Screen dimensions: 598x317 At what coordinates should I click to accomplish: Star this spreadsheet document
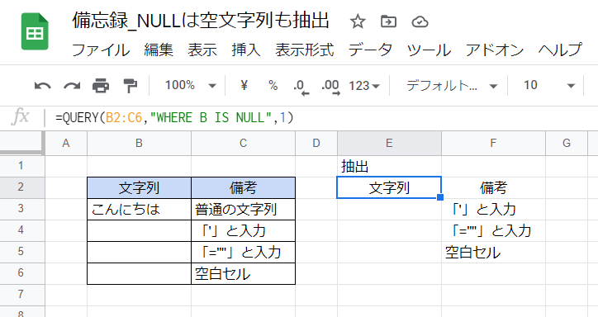(358, 21)
